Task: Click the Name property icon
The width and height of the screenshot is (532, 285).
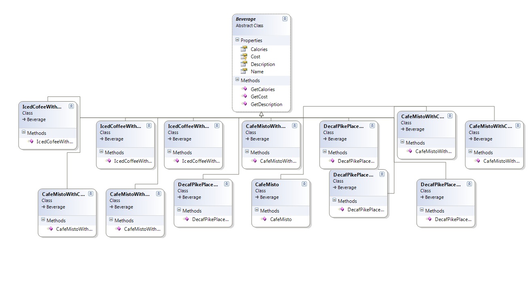Action: coord(244,71)
